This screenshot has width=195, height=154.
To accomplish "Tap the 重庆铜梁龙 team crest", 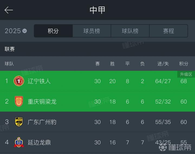I will pos(19,101).
